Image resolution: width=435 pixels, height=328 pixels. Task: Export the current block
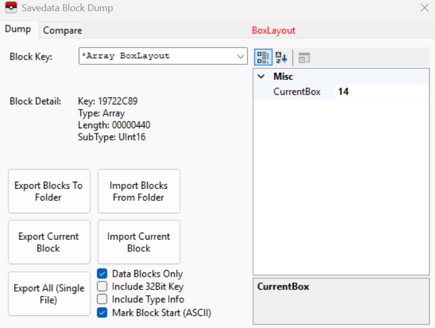[x=49, y=242]
